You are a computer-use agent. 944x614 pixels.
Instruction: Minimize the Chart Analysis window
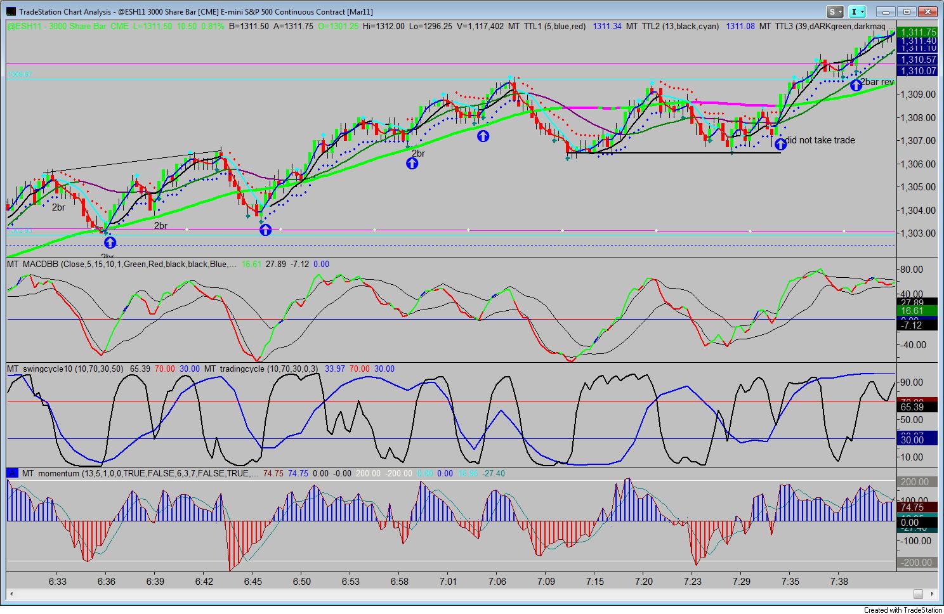[886, 11]
